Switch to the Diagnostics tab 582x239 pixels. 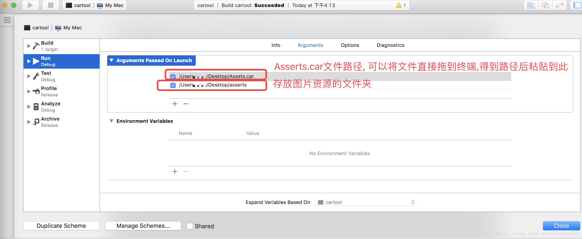(x=390, y=45)
